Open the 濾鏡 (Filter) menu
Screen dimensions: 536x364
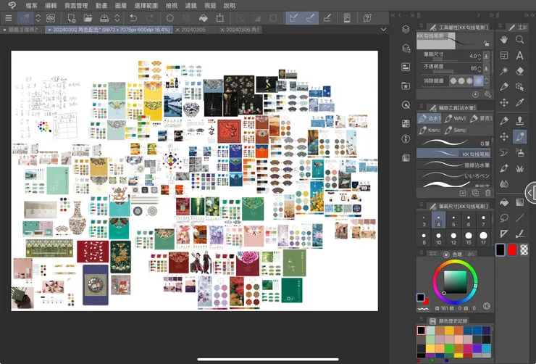tap(190, 5)
